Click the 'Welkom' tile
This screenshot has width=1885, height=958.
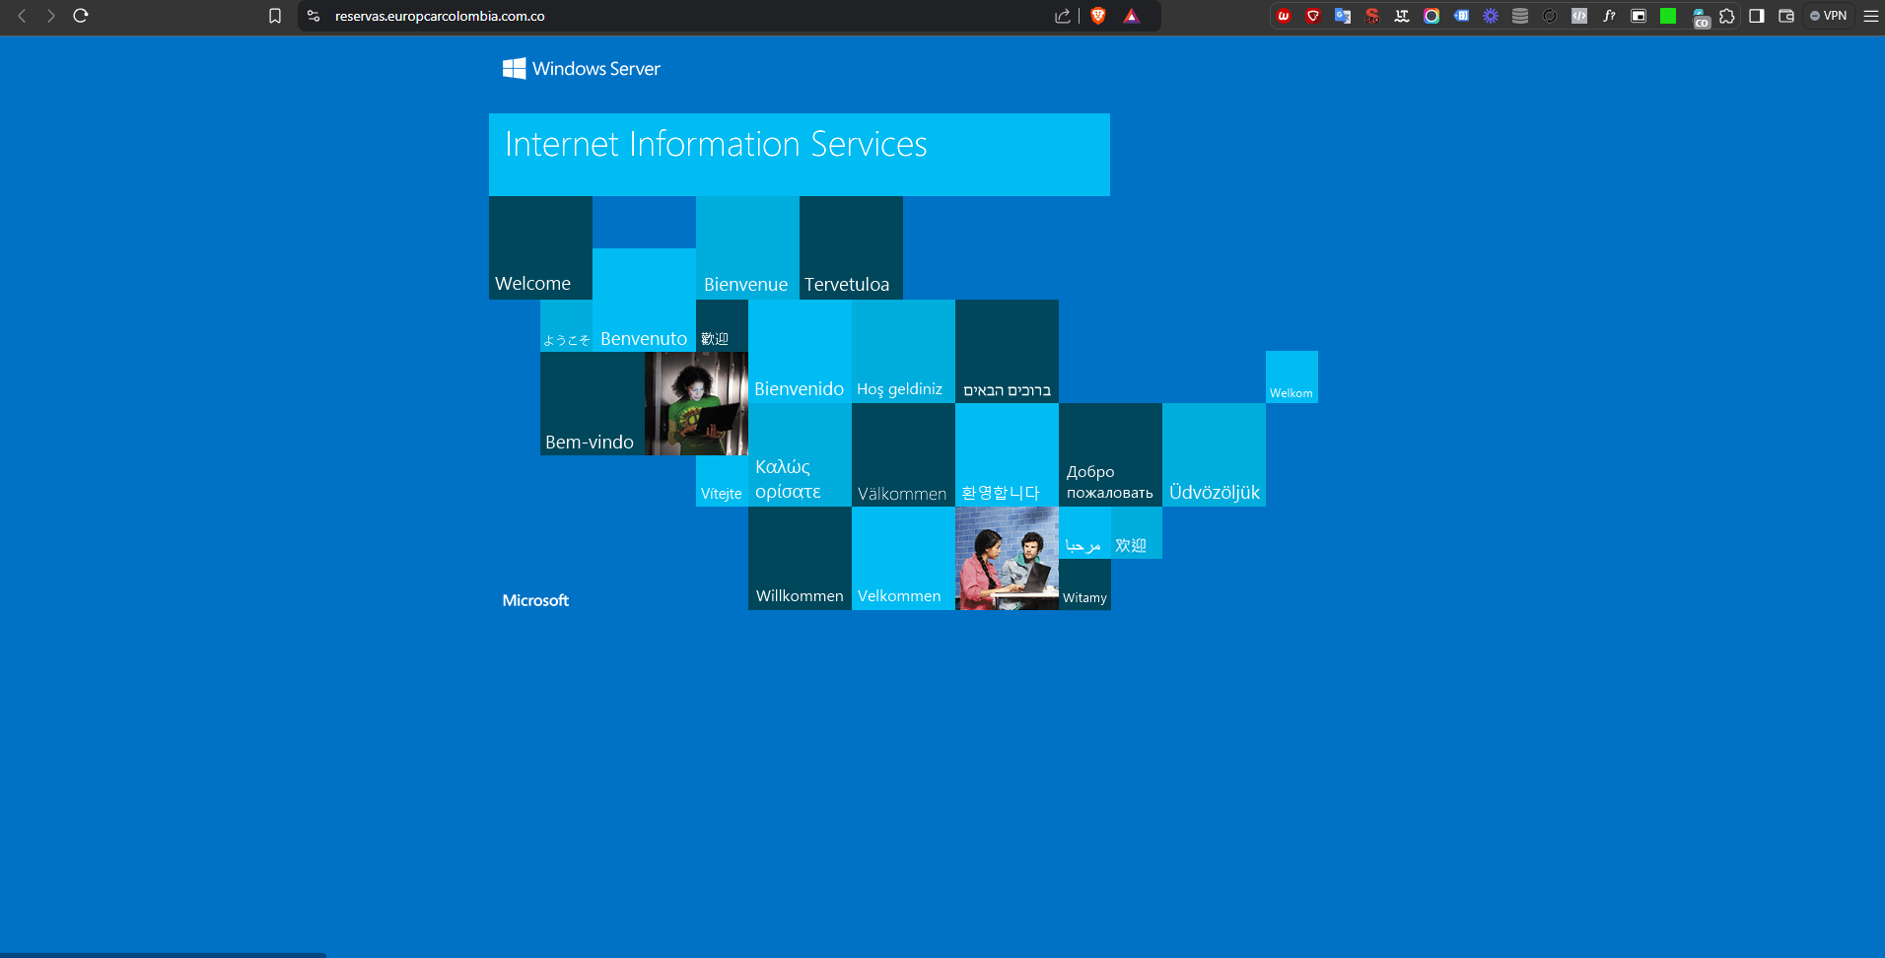click(x=1292, y=376)
